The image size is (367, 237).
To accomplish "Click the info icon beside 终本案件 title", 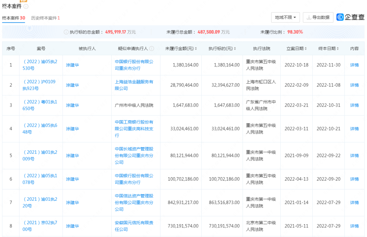I will click(26, 6).
